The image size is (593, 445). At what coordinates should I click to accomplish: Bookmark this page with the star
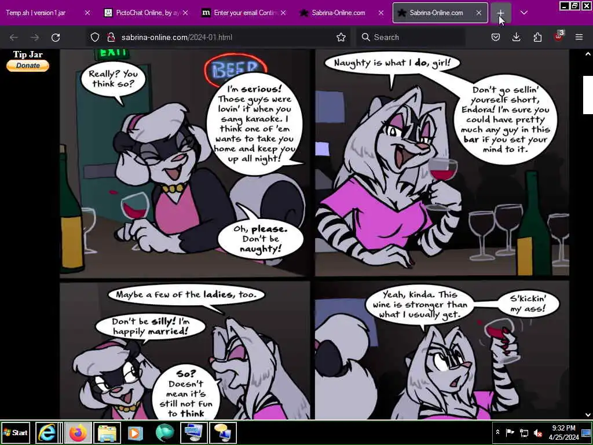click(341, 37)
